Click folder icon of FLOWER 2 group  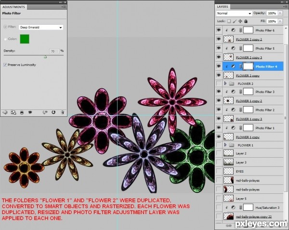click(x=232, y=84)
